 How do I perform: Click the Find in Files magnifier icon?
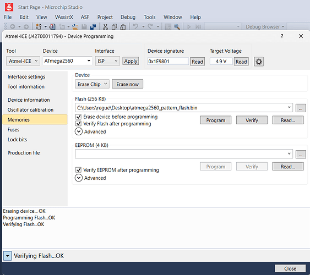[177, 26]
